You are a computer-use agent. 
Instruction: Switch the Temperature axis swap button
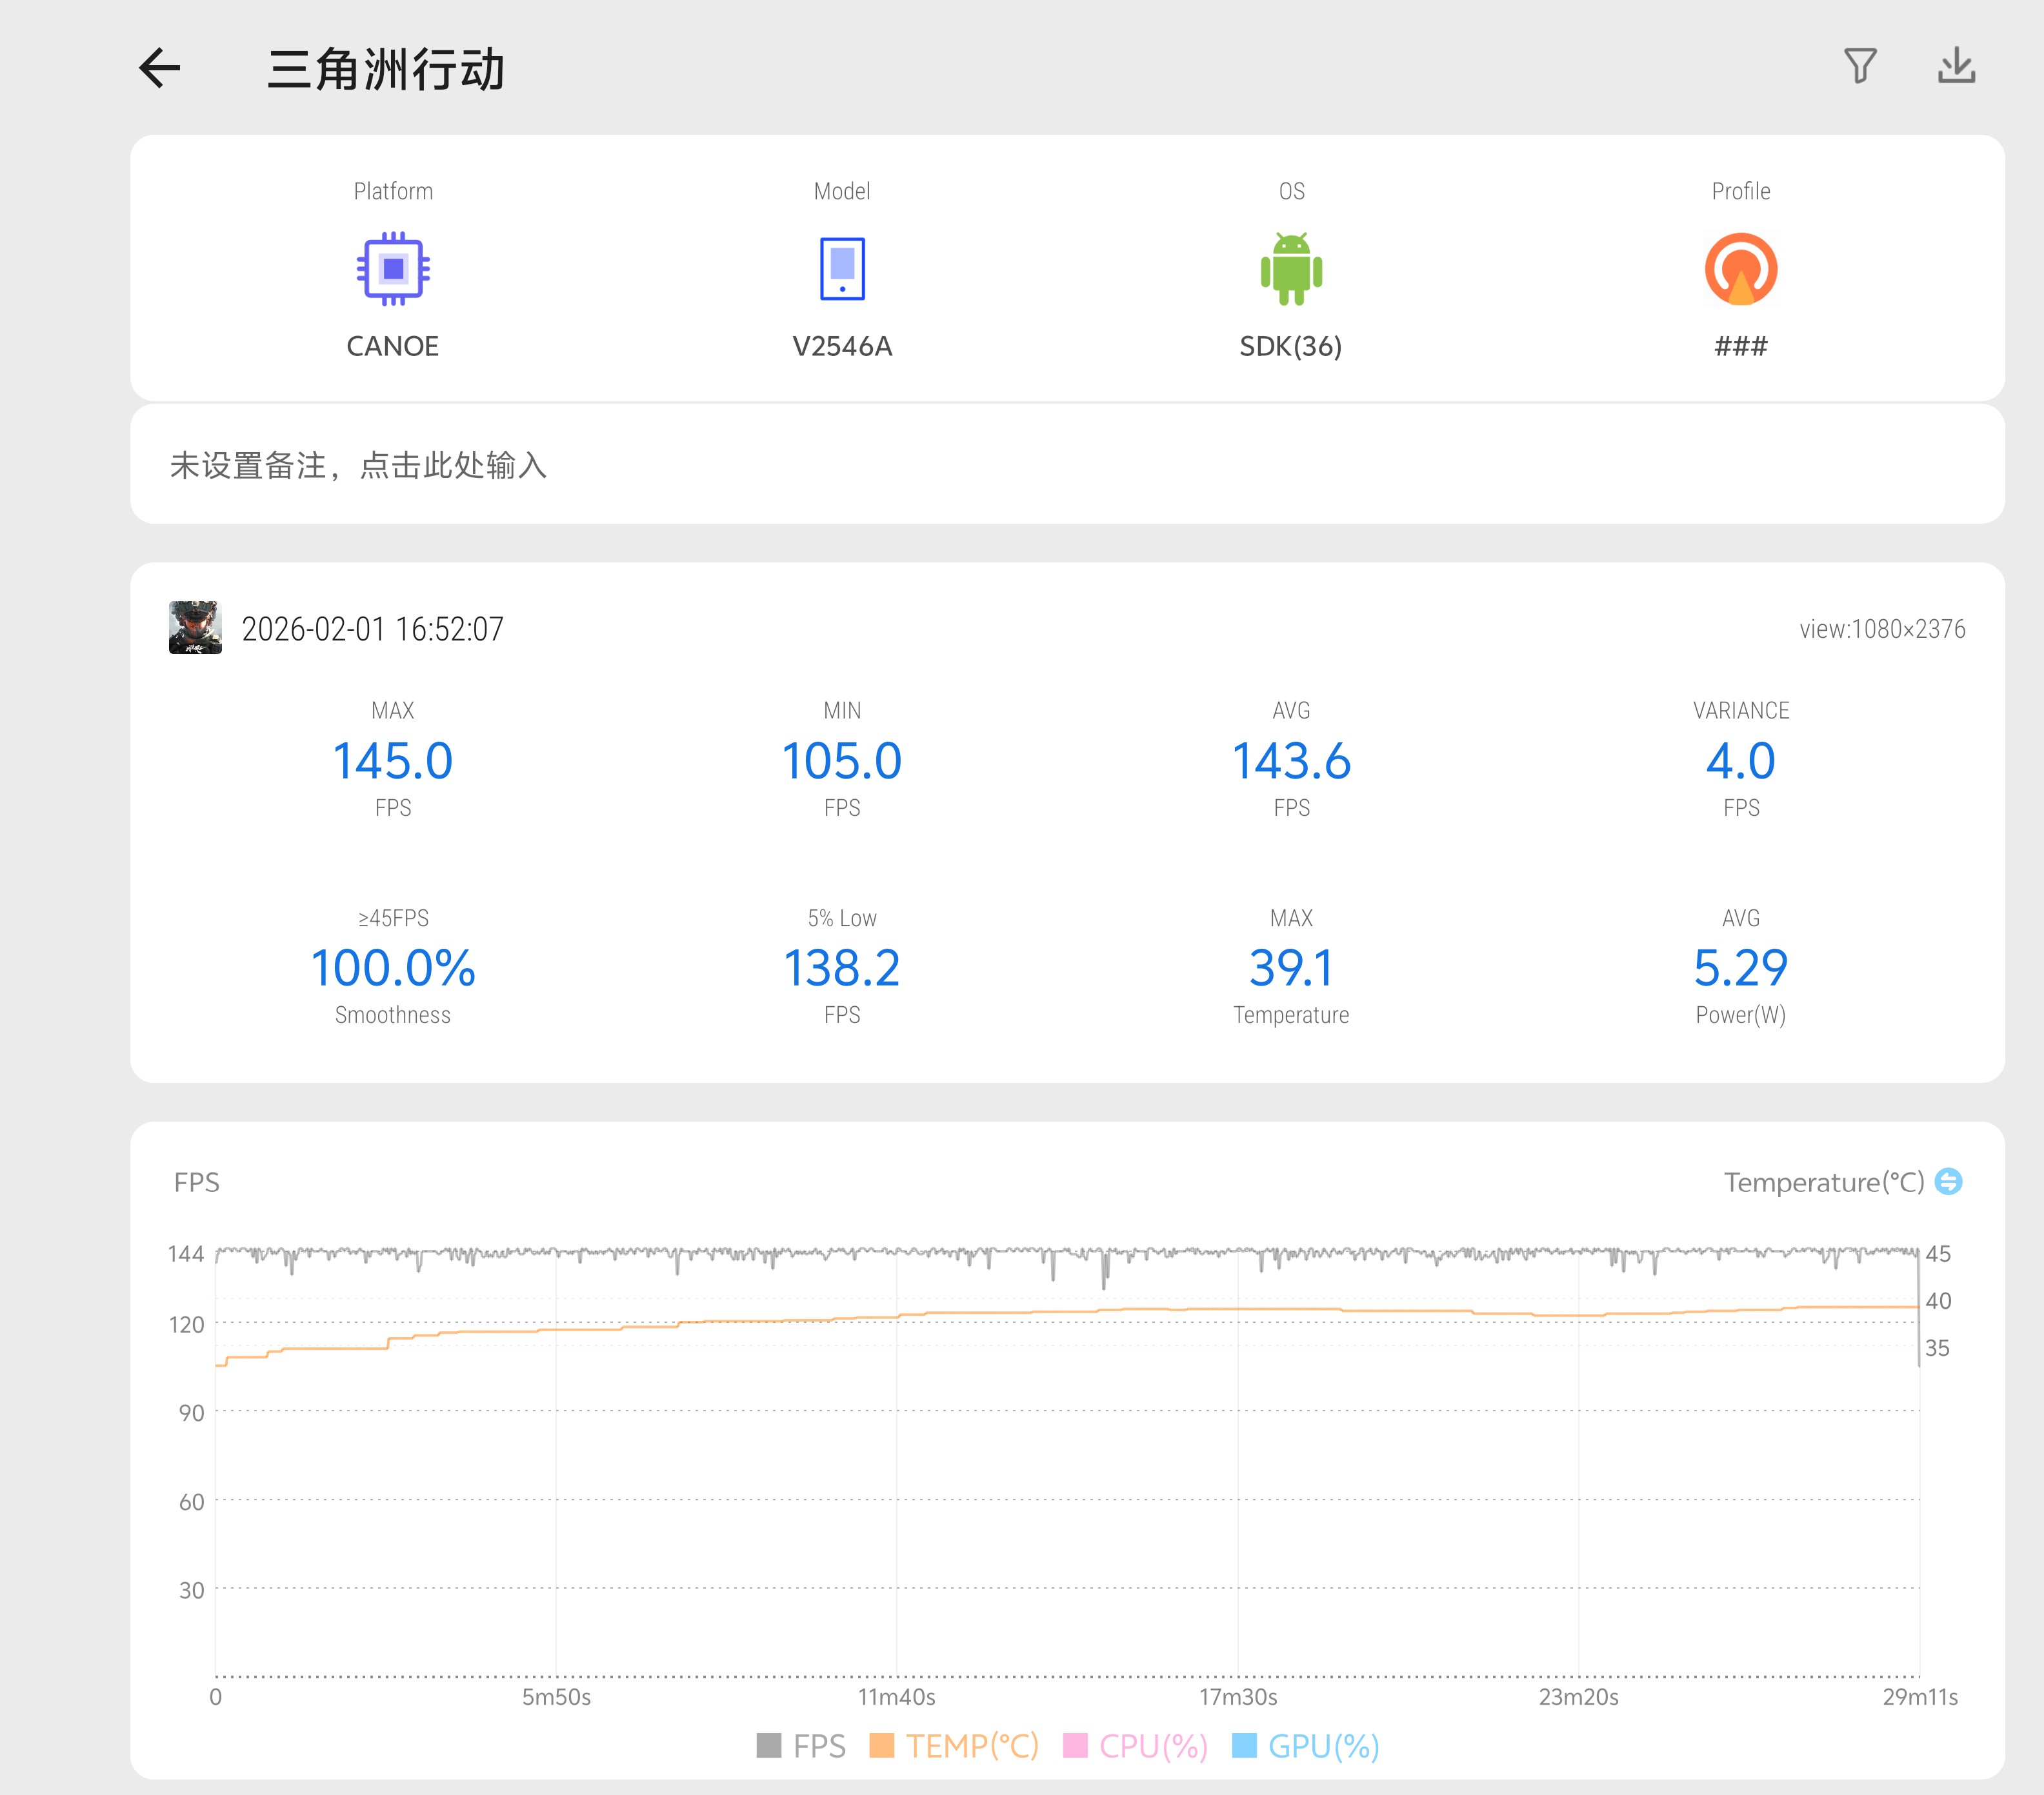[1948, 1182]
